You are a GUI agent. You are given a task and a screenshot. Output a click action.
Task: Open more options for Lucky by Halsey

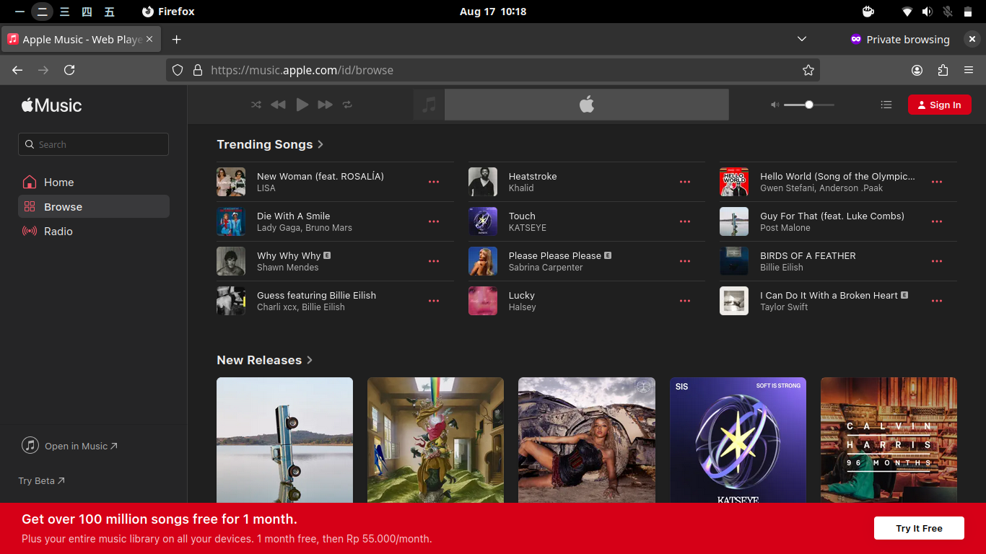(685, 301)
